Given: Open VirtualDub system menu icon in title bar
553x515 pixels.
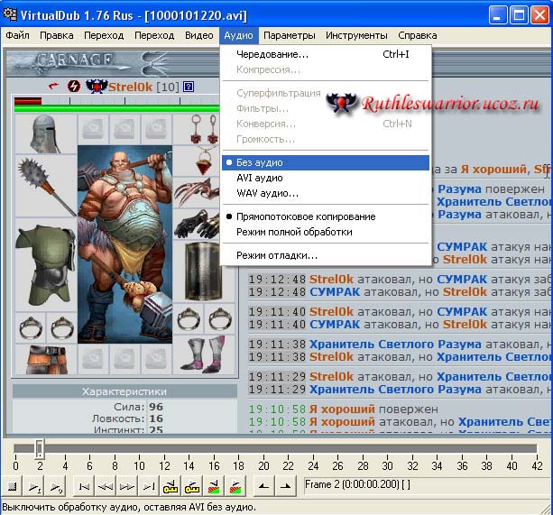Looking at the screenshot, I should 10,14.
